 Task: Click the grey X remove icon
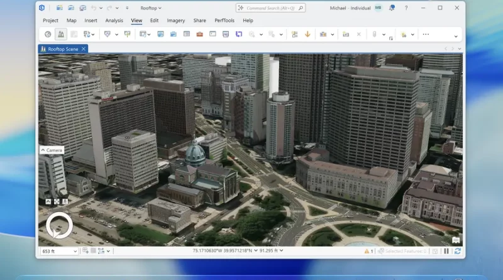click(x=358, y=35)
